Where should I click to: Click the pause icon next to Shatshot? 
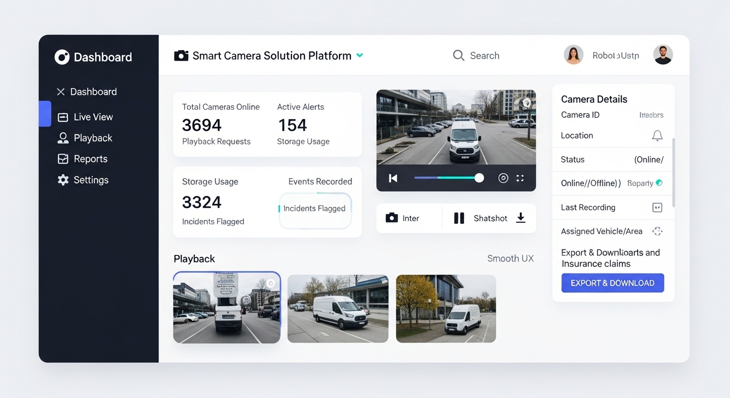pyautogui.click(x=459, y=218)
